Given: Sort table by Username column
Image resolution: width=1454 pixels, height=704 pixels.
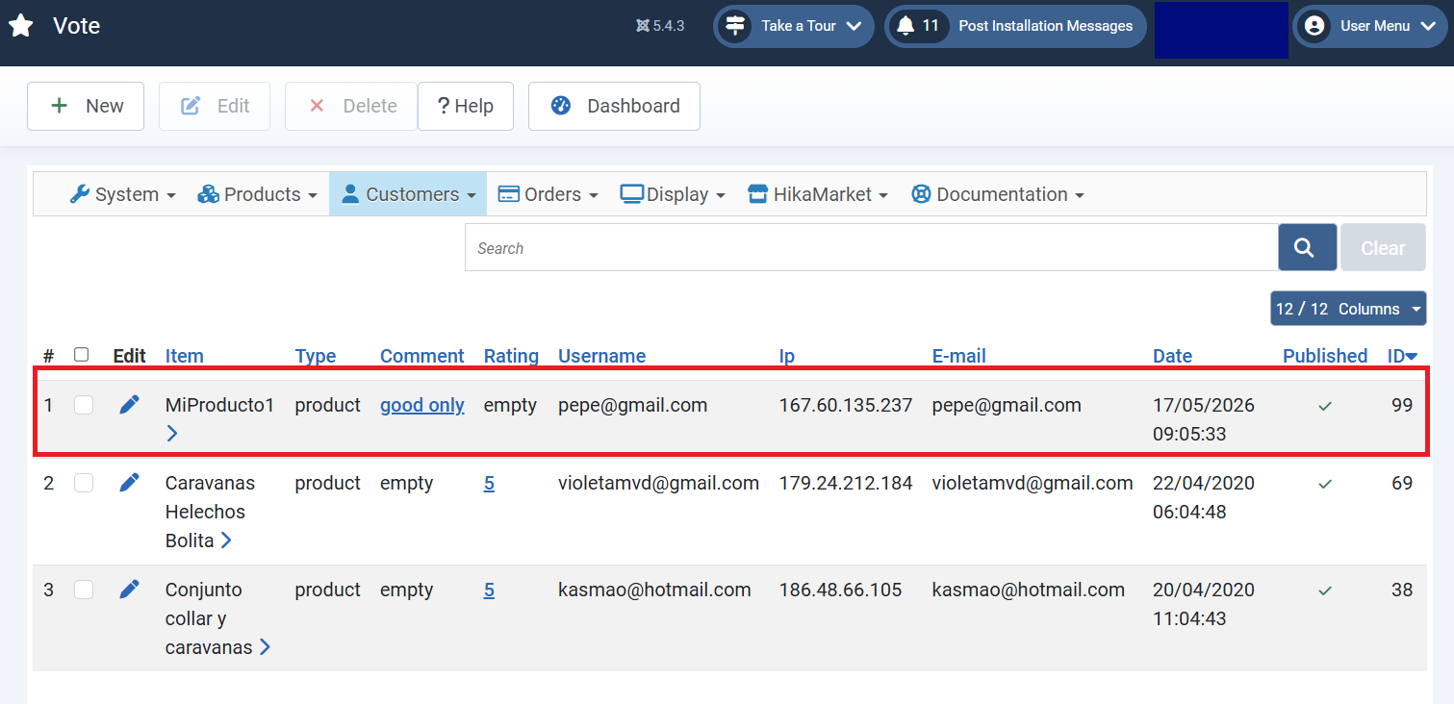Looking at the screenshot, I should (601, 356).
